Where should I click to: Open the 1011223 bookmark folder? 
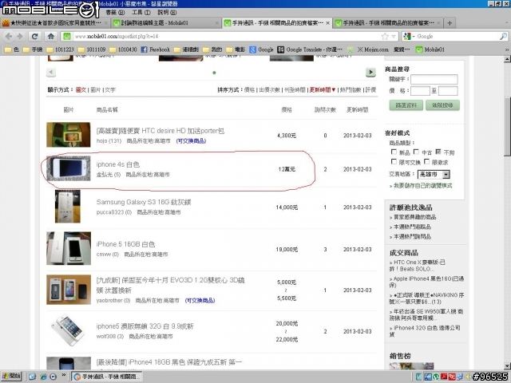point(60,49)
